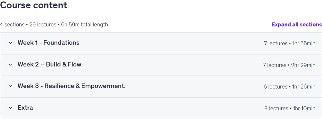Click the '1hr 26min' duration in the Week 3 row

coord(304,87)
